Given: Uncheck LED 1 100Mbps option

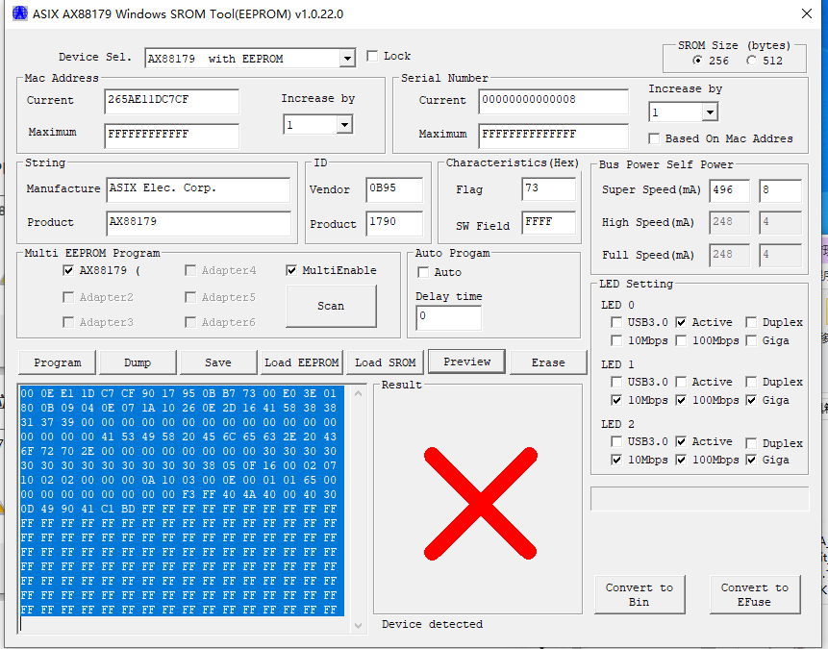Looking at the screenshot, I should [x=681, y=400].
